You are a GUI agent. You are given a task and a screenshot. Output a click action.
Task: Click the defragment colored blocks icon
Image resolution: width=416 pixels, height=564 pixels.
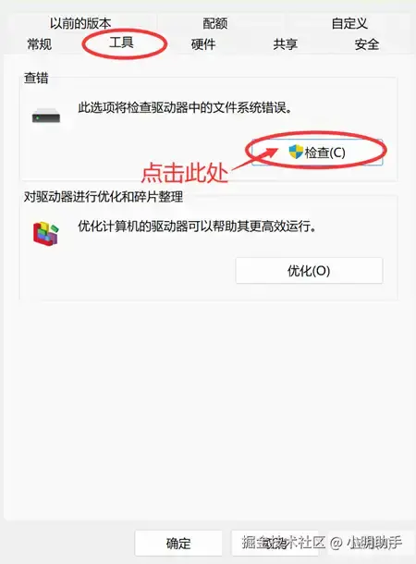(45, 233)
